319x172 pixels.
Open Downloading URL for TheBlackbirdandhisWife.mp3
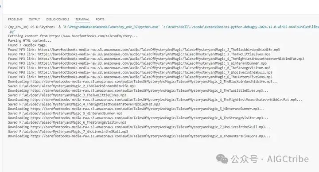tap(154, 82)
